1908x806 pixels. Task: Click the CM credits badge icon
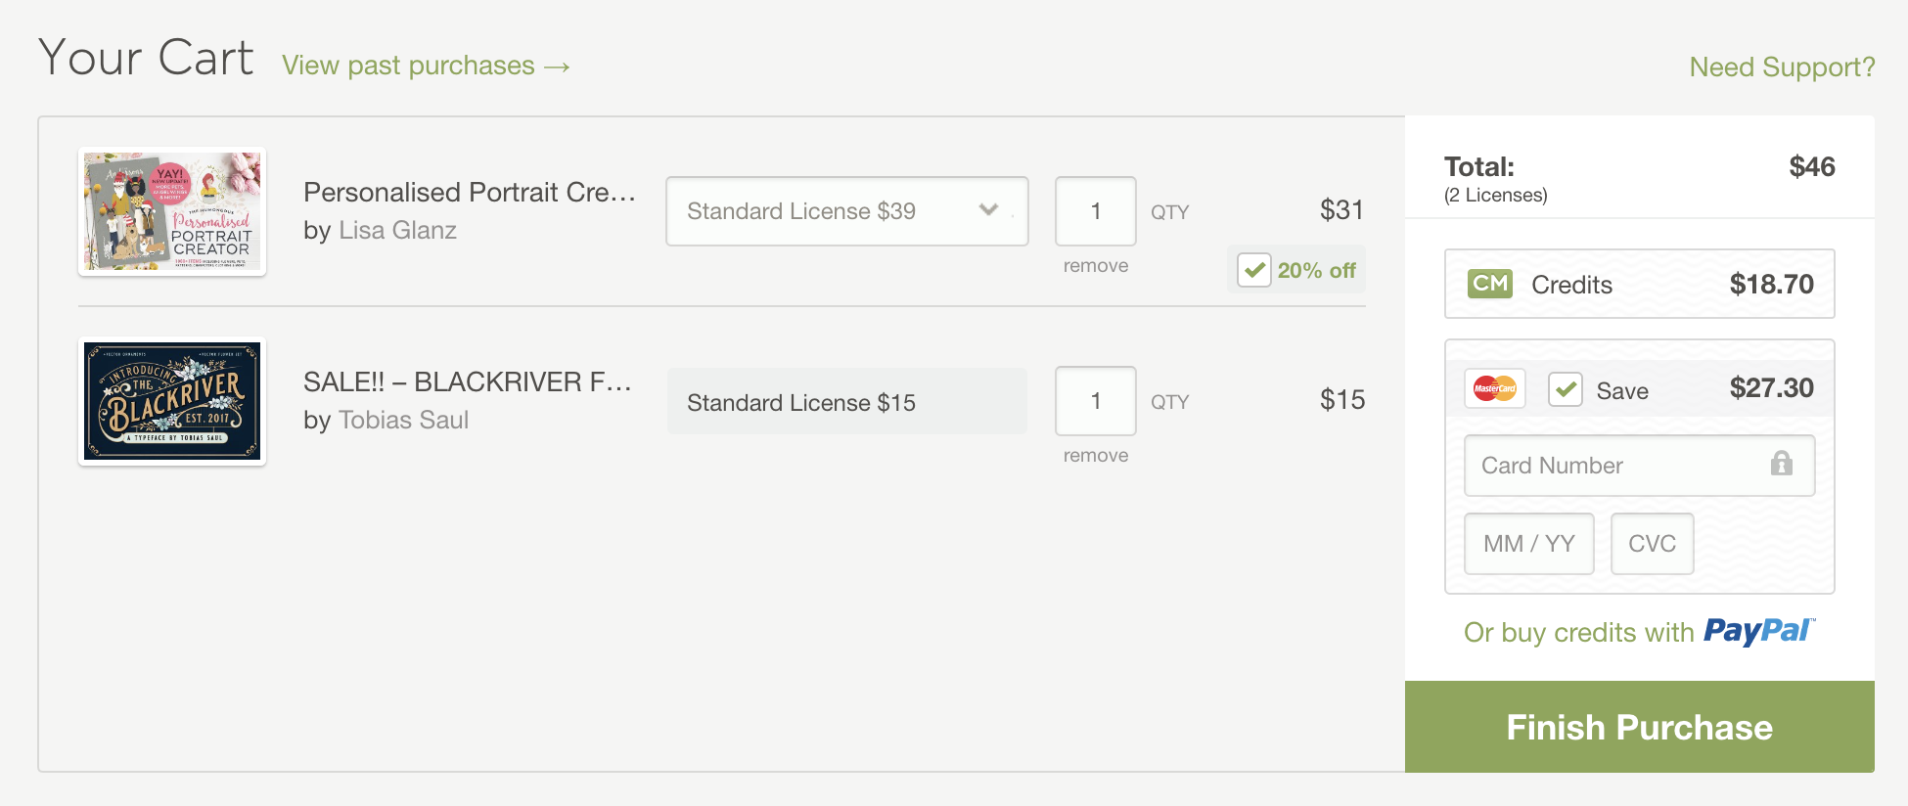tap(1489, 284)
